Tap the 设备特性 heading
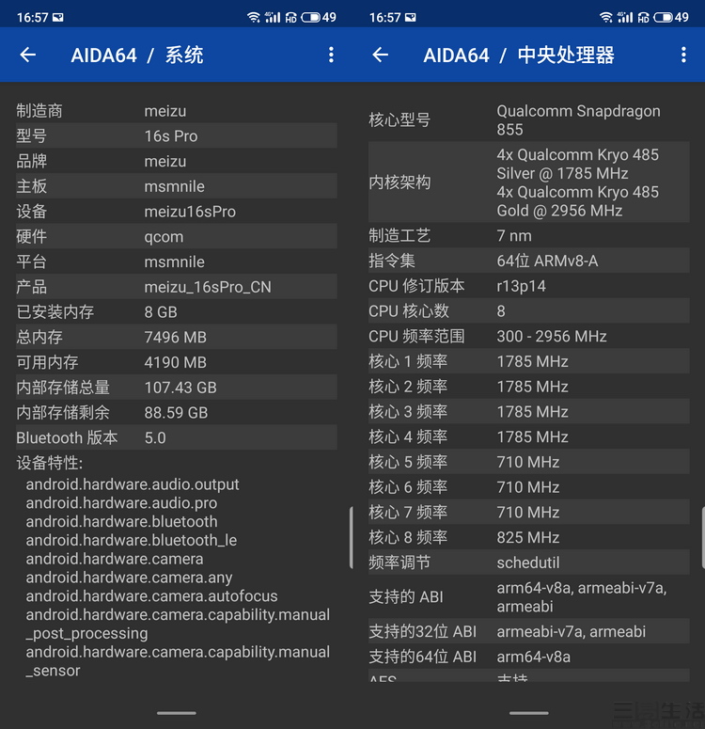The image size is (705, 729). pyautogui.click(x=49, y=463)
